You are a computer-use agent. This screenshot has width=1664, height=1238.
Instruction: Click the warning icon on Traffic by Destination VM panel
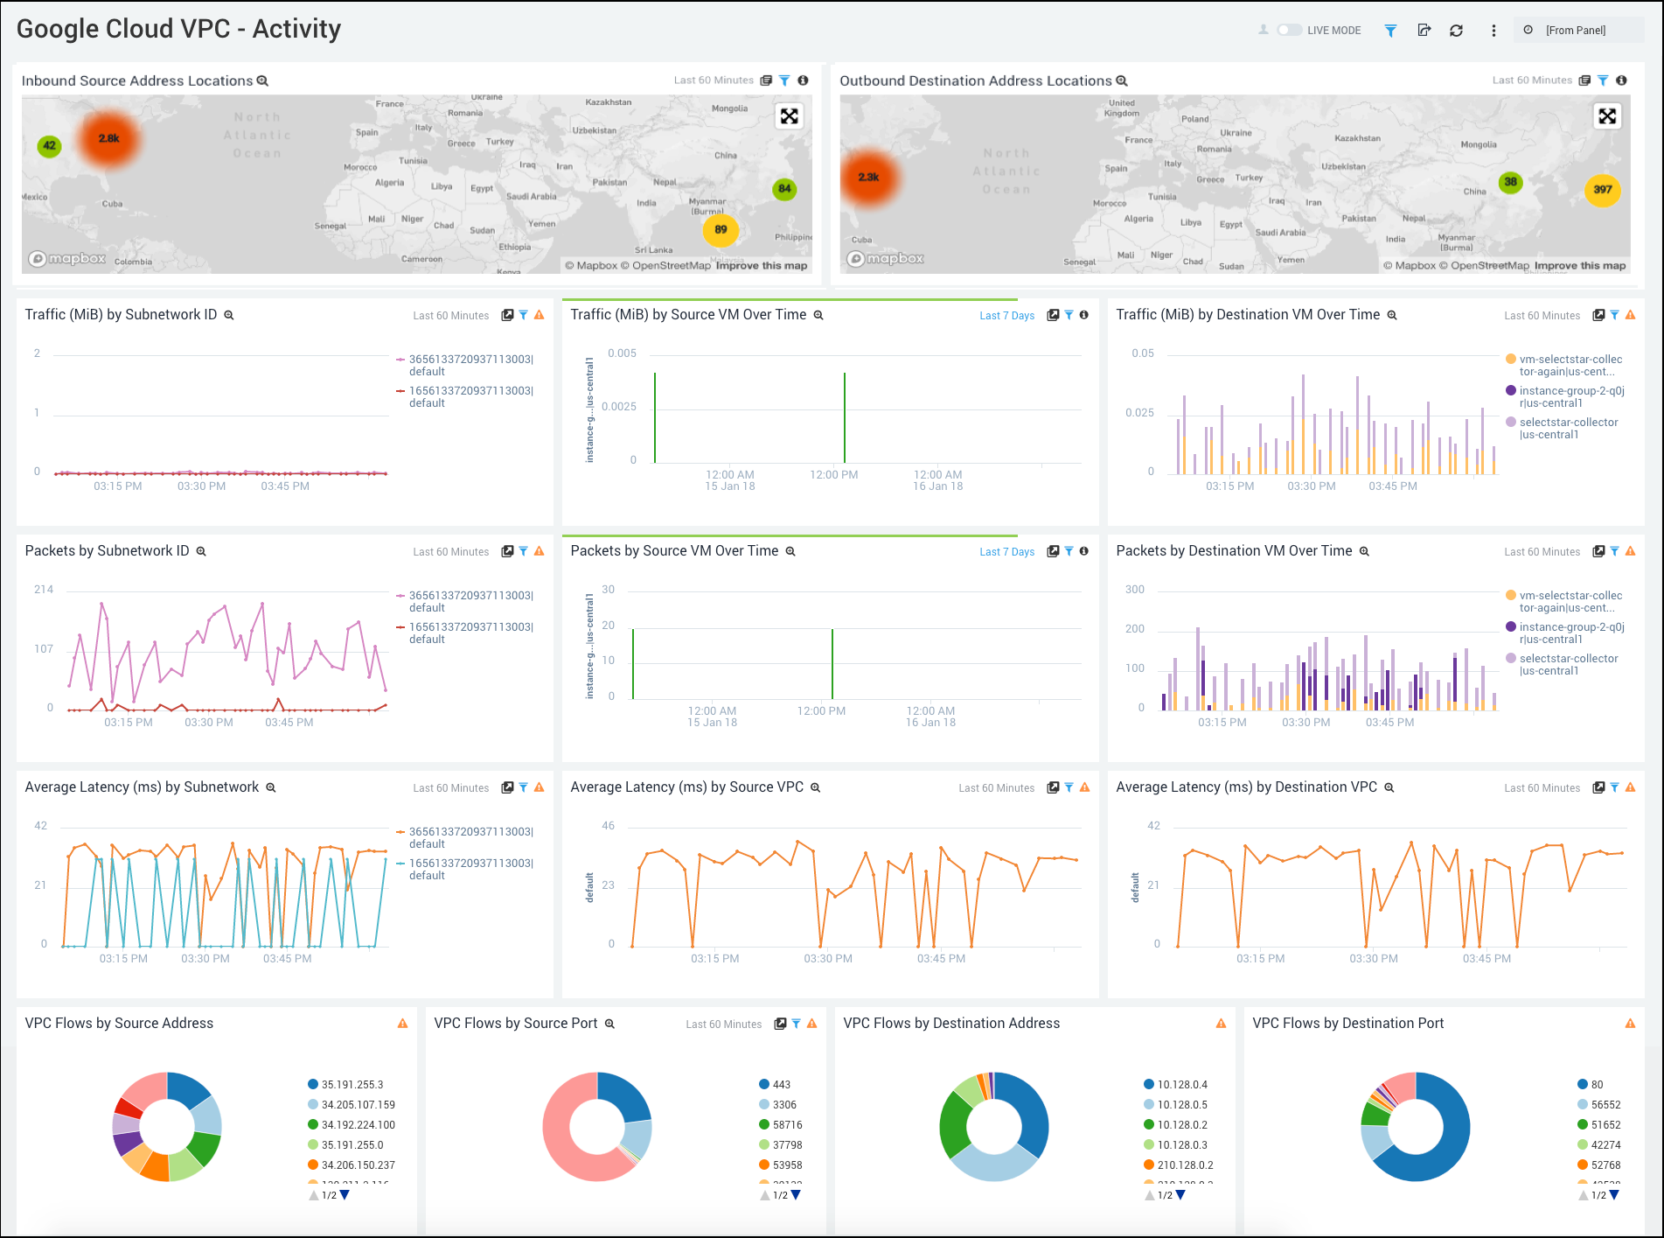click(x=1631, y=314)
